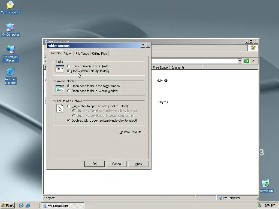This screenshot has width=279, height=209.
Task: Select Open each folder in the same window
Action: 94,86
